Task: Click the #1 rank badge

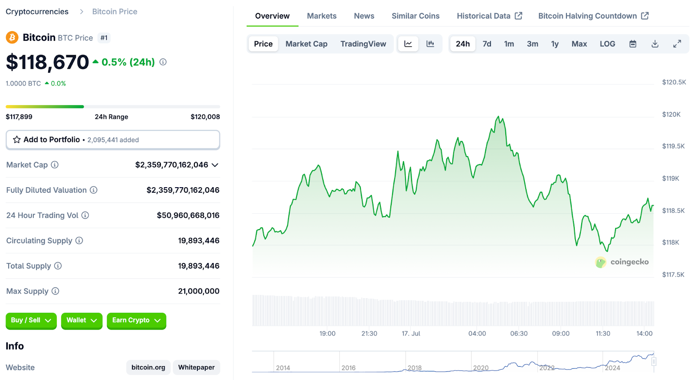Action: [x=104, y=38]
